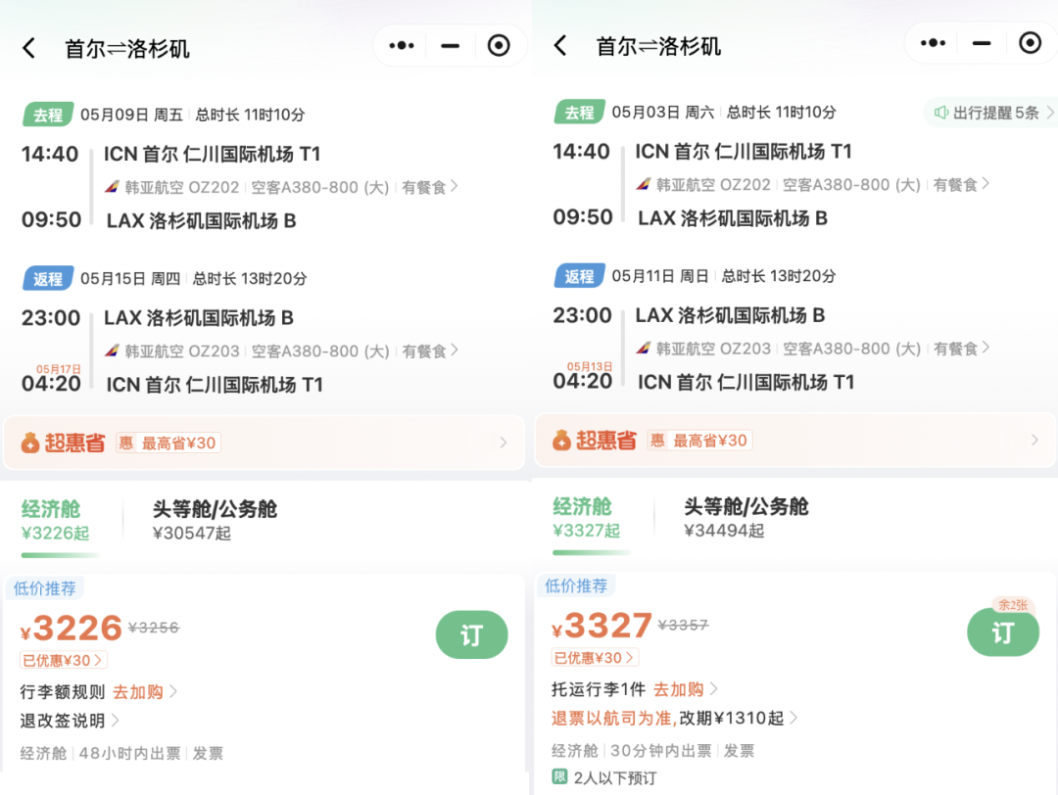Viewport: 1058px width, 795px height.
Task: Select 头等舱/公务舱 ¥34494起 tab
Action: tap(746, 517)
